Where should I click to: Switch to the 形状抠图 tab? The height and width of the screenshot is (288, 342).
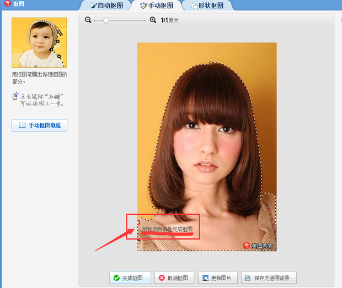207,6
